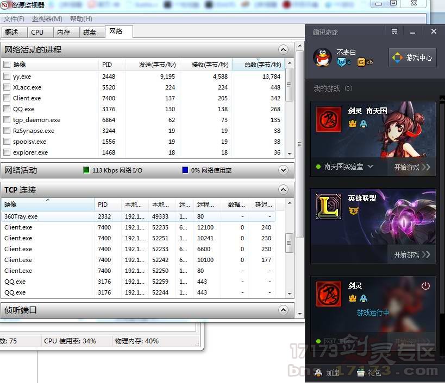Click the 礼包 gift pack icon

(x=360, y=373)
